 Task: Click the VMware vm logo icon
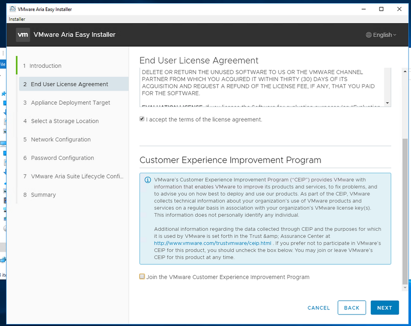(23, 35)
